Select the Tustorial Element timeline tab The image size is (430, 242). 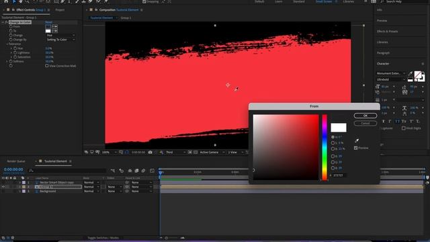[x=55, y=161]
